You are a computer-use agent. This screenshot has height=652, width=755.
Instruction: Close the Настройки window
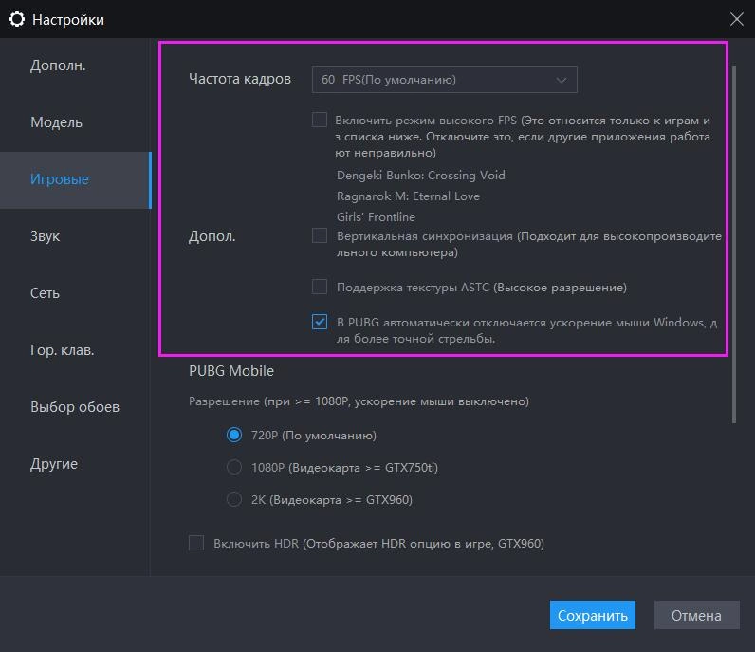click(x=736, y=19)
